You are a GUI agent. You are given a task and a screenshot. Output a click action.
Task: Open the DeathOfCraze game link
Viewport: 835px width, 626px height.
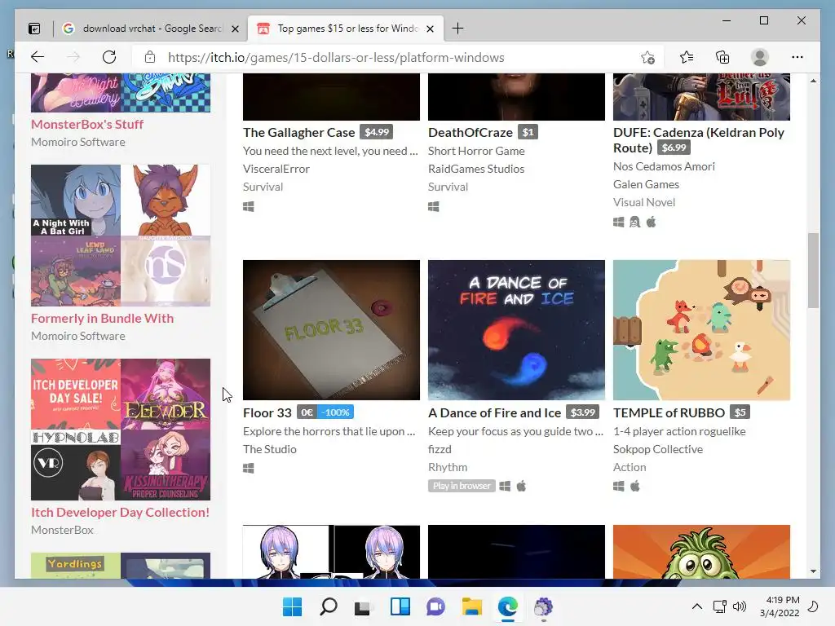471,133
